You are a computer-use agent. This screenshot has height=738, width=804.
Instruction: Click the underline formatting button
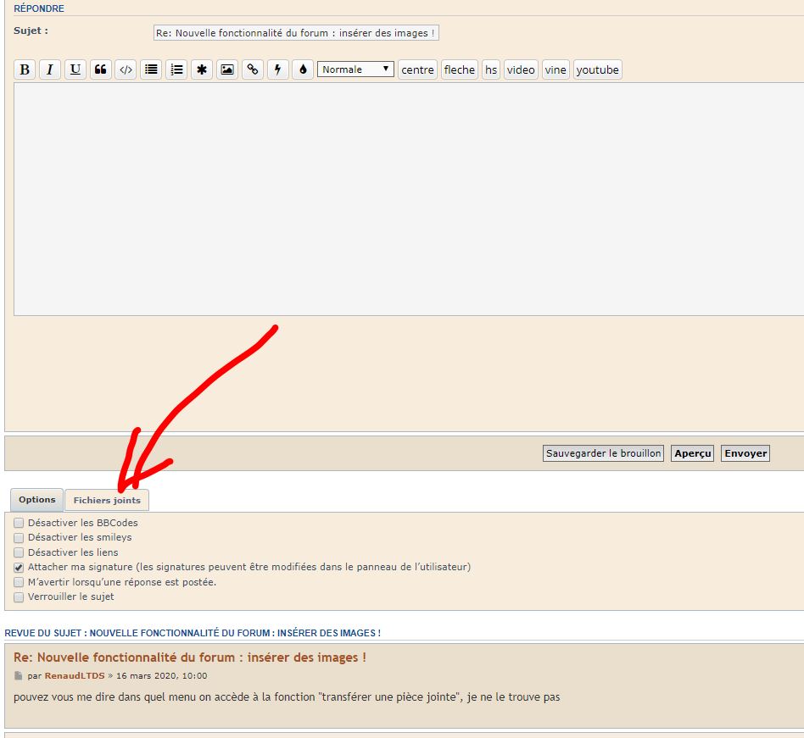[x=75, y=69]
